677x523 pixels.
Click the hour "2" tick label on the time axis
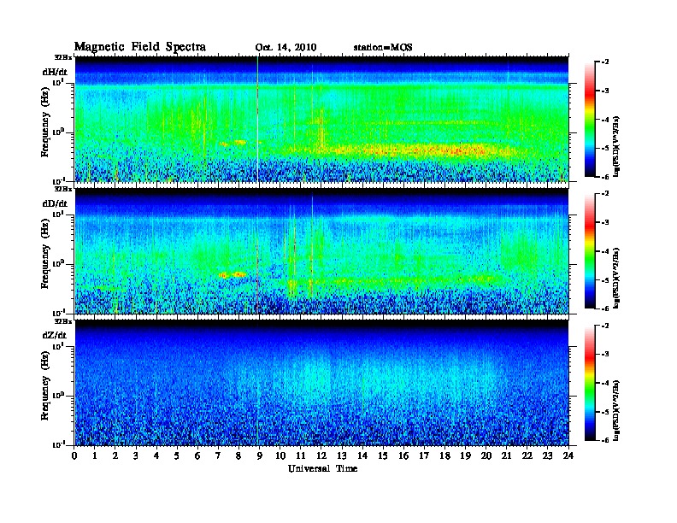point(115,455)
